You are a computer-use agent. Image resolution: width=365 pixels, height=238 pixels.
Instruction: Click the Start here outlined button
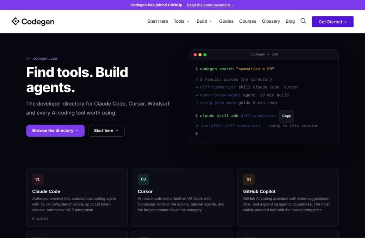click(x=106, y=131)
